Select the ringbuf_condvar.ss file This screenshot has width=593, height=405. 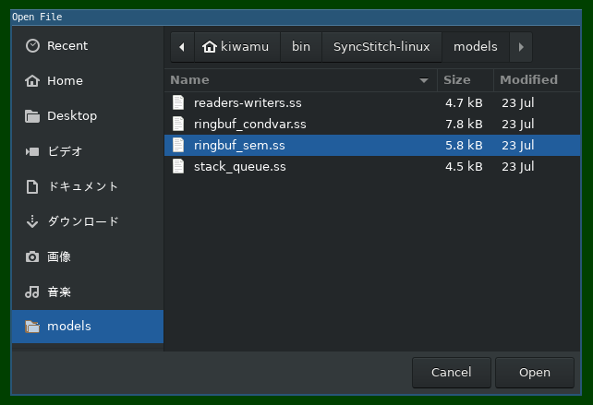click(x=249, y=124)
